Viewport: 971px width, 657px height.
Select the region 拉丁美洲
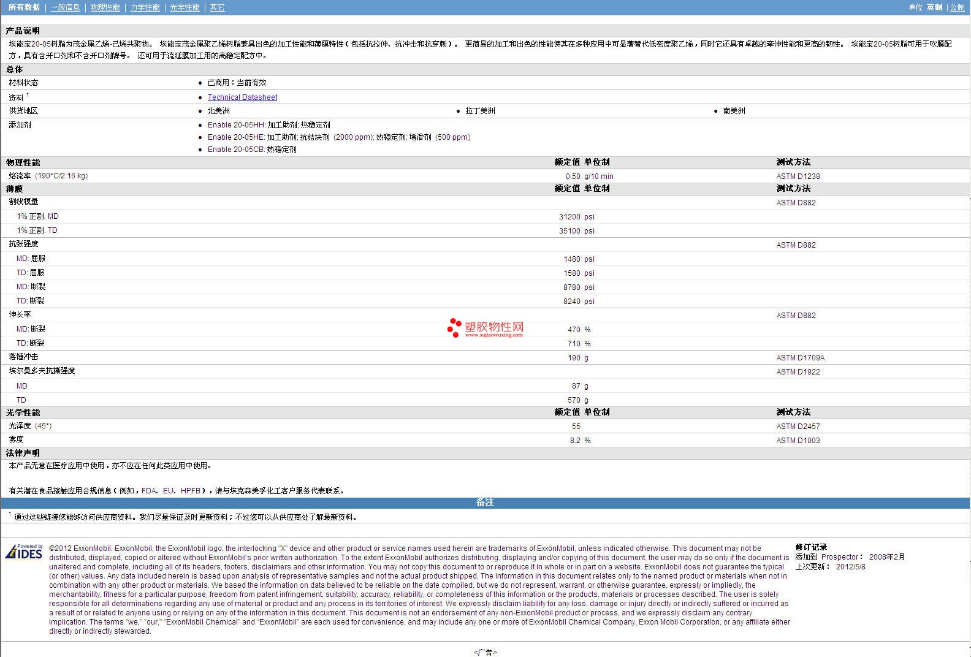point(480,111)
